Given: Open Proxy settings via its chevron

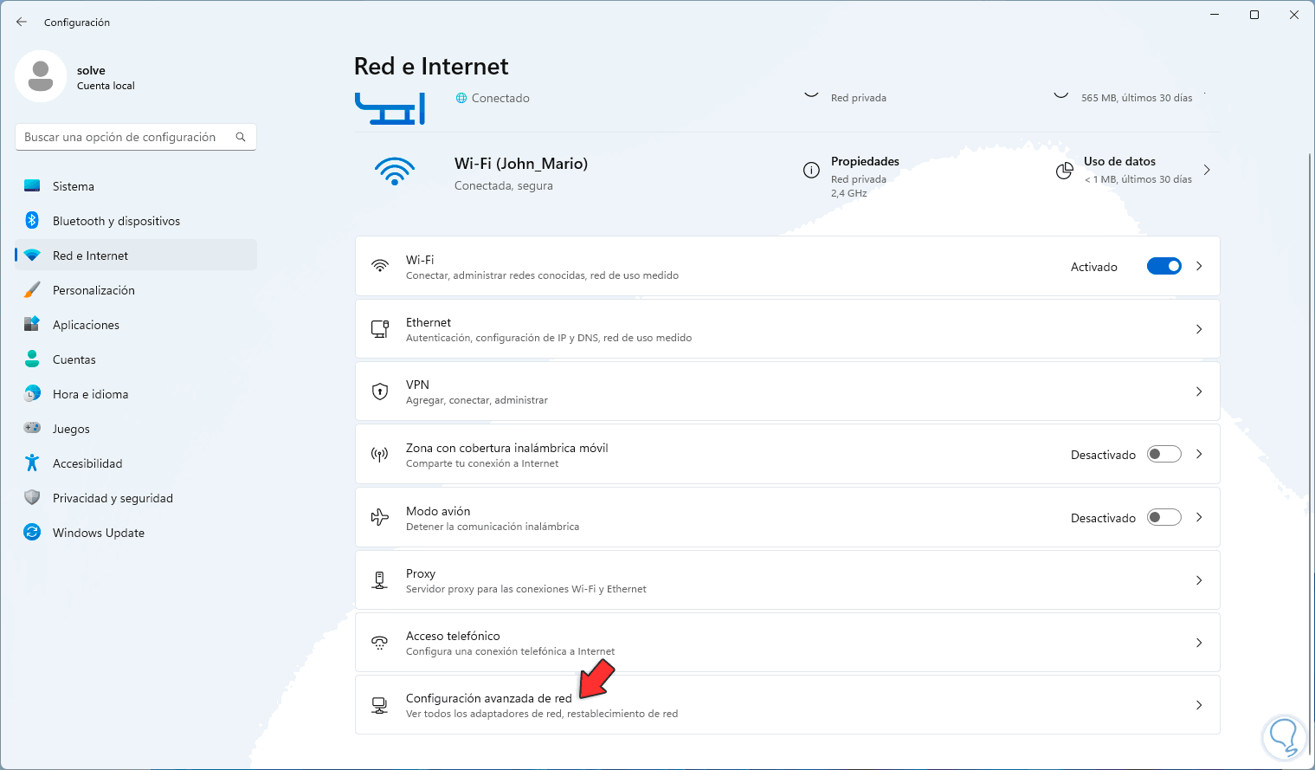Looking at the screenshot, I should tap(1199, 580).
